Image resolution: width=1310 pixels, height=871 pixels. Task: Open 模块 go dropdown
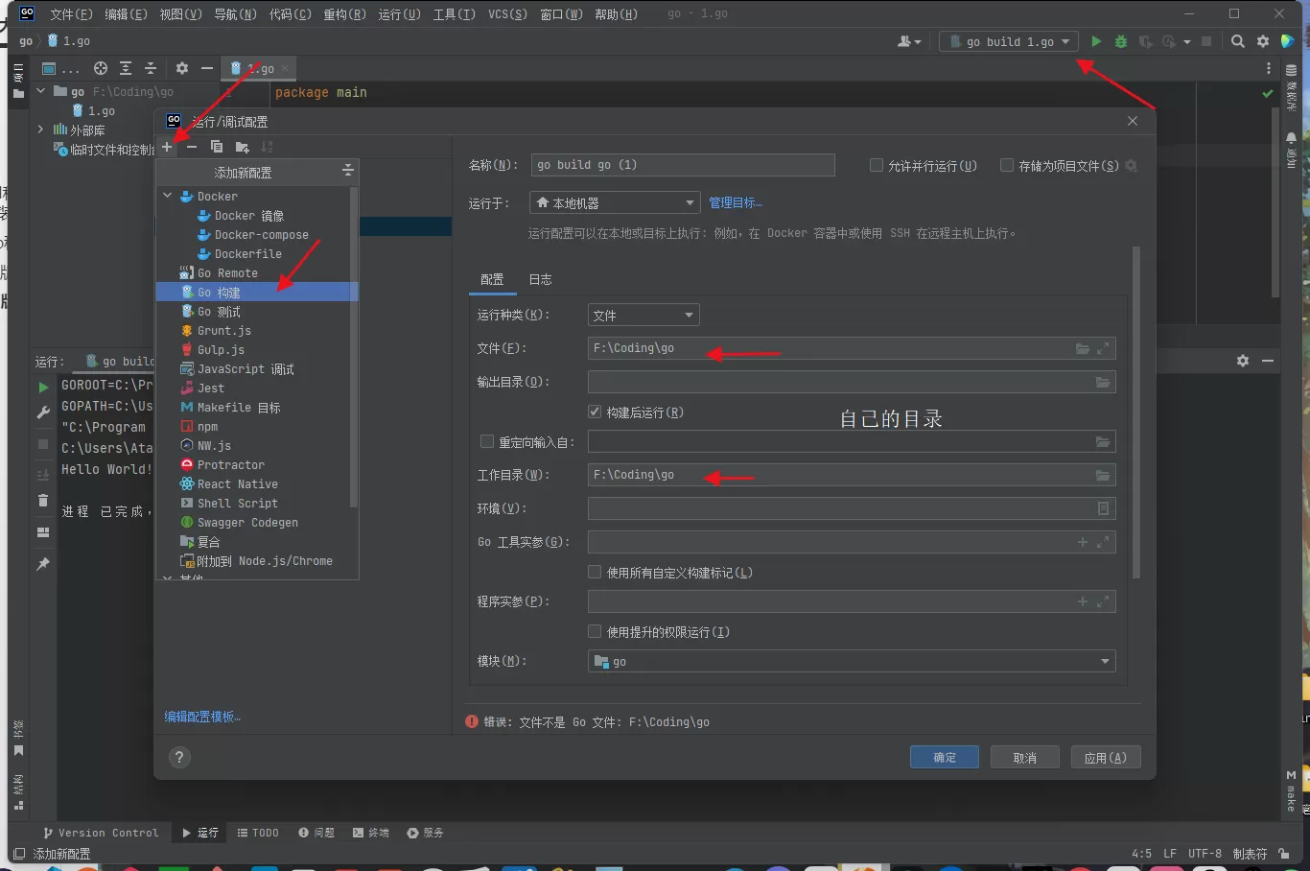tap(852, 662)
